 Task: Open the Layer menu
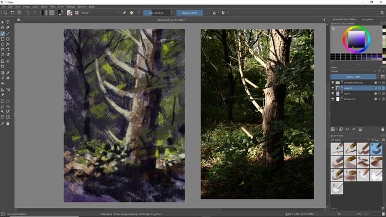tap(35, 7)
